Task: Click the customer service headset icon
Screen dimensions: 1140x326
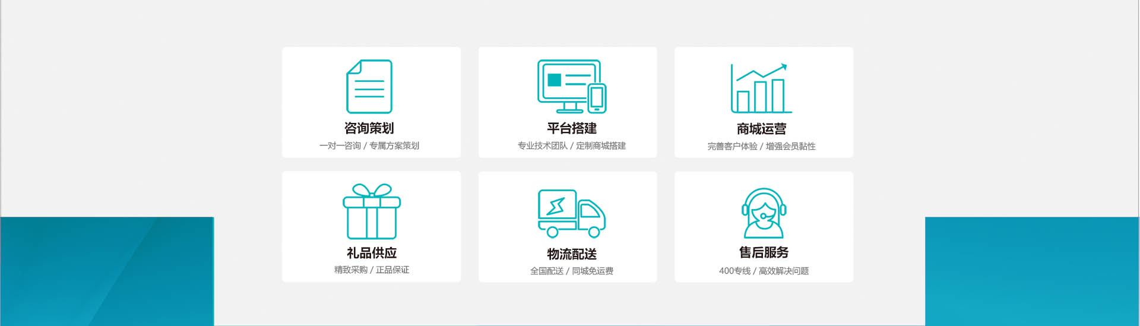Action: pyautogui.click(x=764, y=213)
